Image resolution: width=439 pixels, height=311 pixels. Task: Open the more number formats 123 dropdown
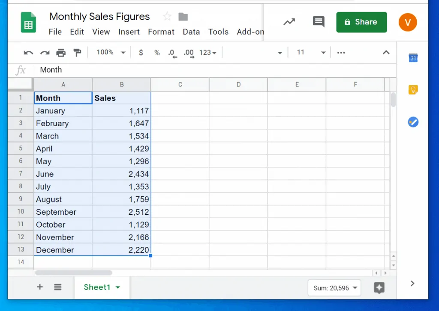coord(207,52)
